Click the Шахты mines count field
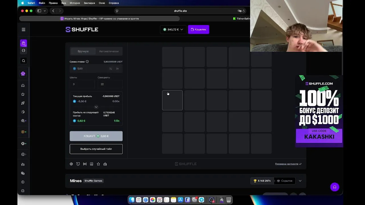The width and height of the screenshot is (365, 205). click(x=82, y=84)
